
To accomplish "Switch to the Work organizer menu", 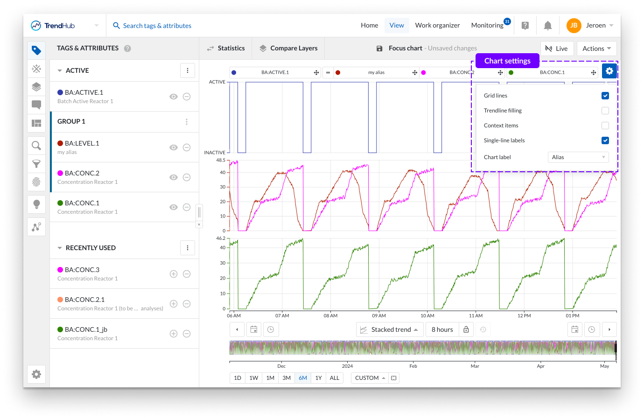I will [437, 26].
